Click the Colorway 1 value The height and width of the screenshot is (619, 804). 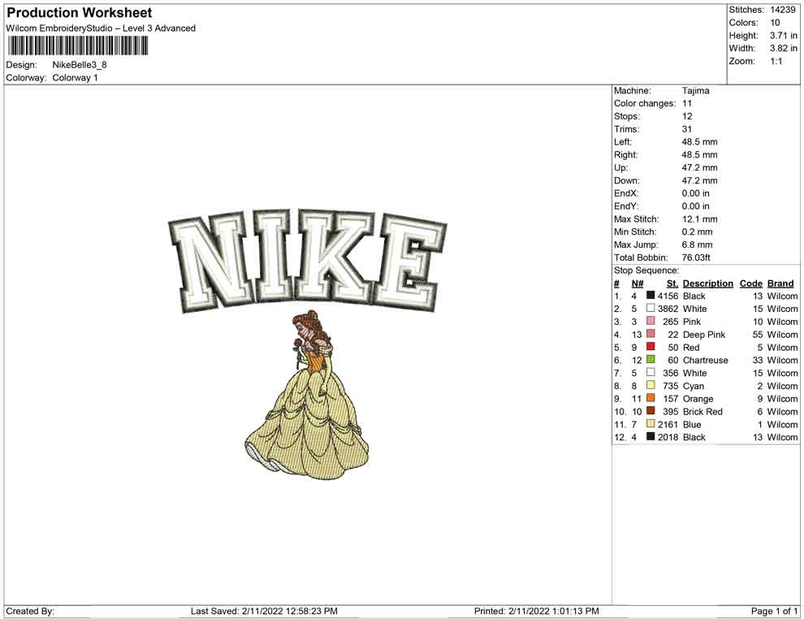point(75,77)
